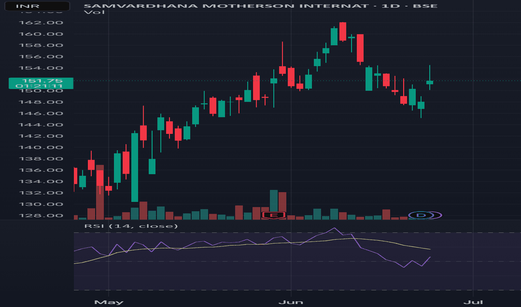Click the 148.00 price axis label
The image size is (521, 307).
tap(41, 102)
